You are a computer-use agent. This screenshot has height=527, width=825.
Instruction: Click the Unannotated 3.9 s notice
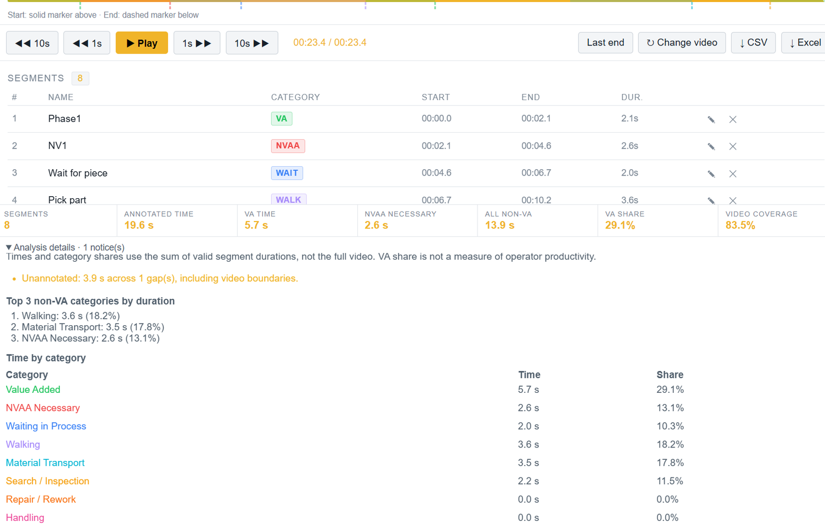click(160, 278)
